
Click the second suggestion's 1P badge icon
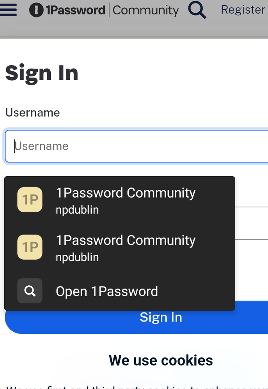(x=30, y=247)
